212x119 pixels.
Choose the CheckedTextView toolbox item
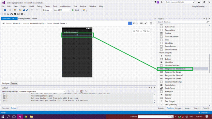pyautogui.click(x=172, y=66)
